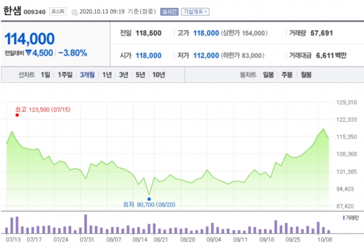Click the 저가 value 112,000
Screen dimensions: 364x250
(206, 56)
